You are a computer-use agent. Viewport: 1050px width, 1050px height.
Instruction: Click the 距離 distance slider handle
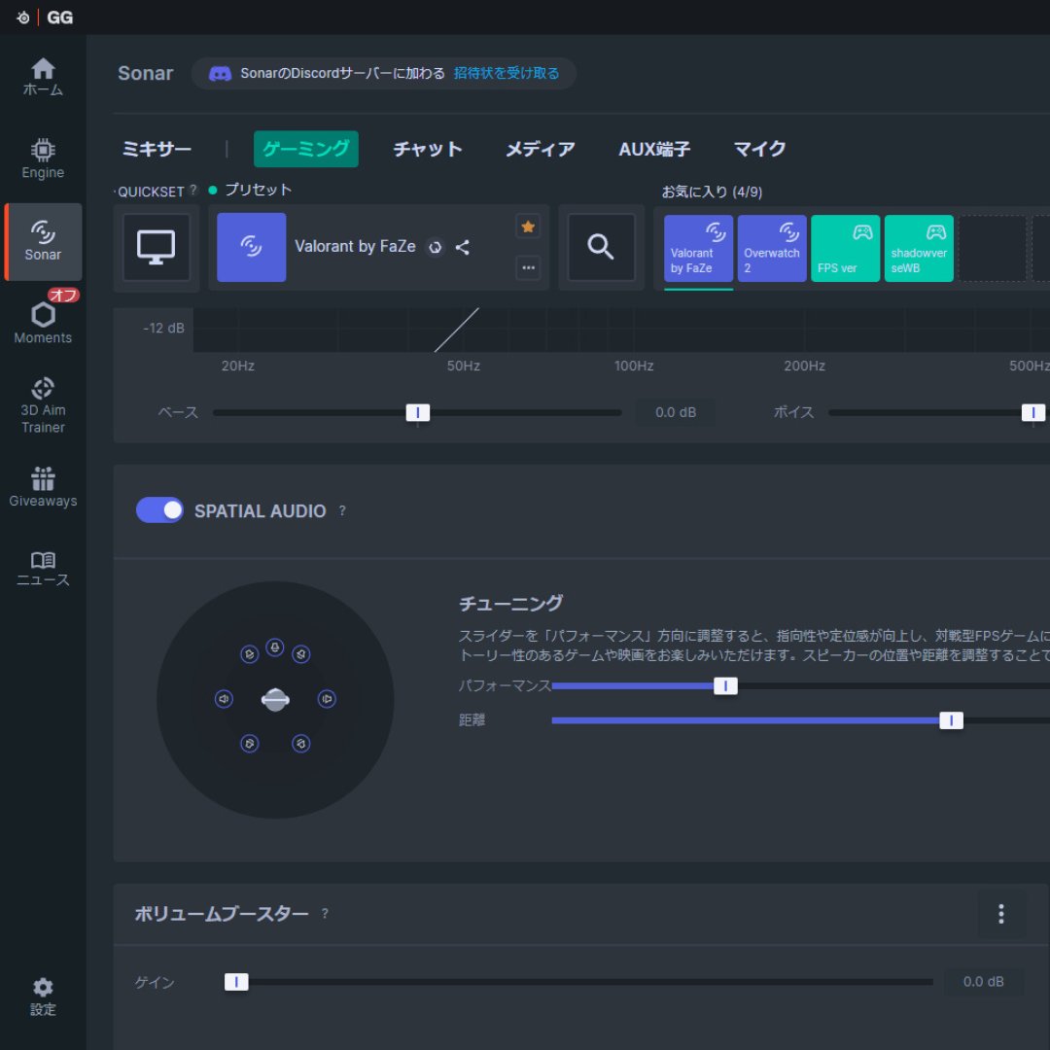(951, 720)
